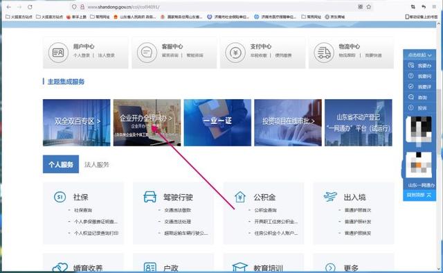Image resolution: width=443 pixels, height=273 pixels.
Task: Click the return-to-top button in sidebar
Action: 419,195
